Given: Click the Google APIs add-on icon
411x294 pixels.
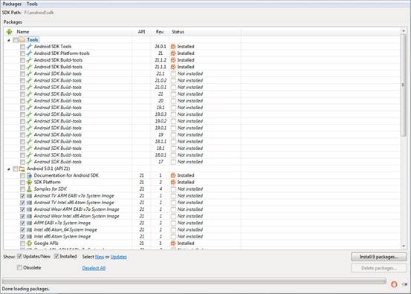Looking at the screenshot, I should point(30,244).
